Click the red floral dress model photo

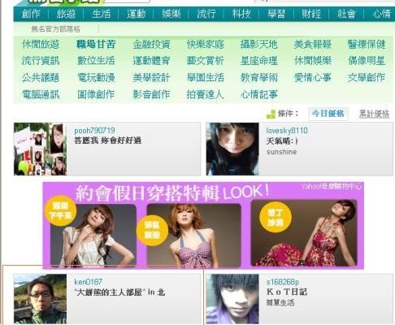tap(304, 233)
